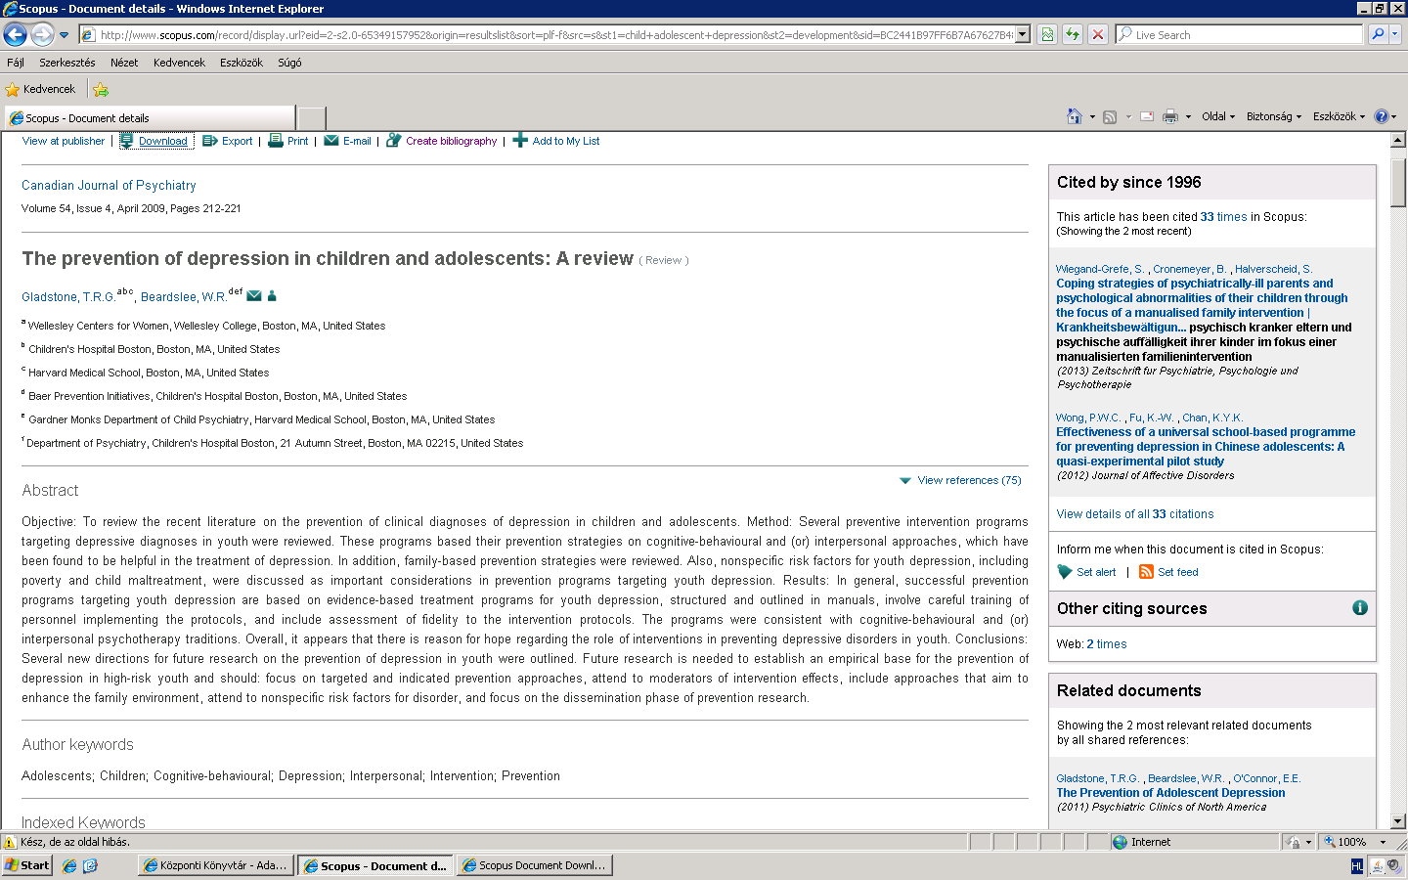The width and height of the screenshot is (1408, 880).
Task: Open the Súgó menu
Action: (289, 63)
